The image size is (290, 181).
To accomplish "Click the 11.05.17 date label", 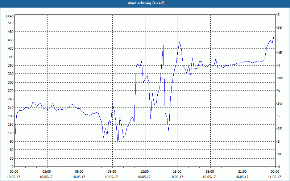I will tap(275, 177).
